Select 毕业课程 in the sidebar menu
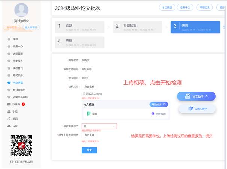The height and width of the screenshot is (169, 227). coord(18,82)
